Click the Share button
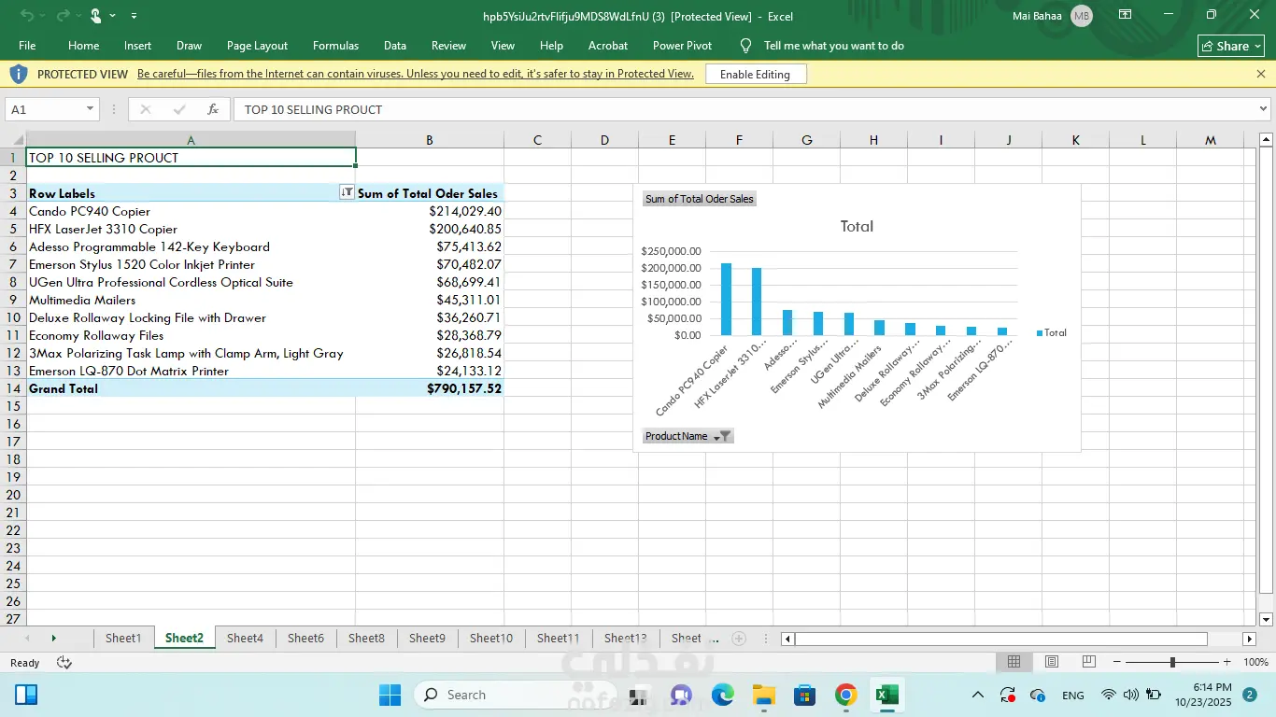 1231,46
